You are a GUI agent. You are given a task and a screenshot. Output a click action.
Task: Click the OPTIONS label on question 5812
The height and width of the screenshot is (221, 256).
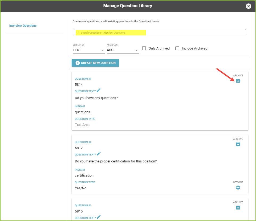point(238,182)
